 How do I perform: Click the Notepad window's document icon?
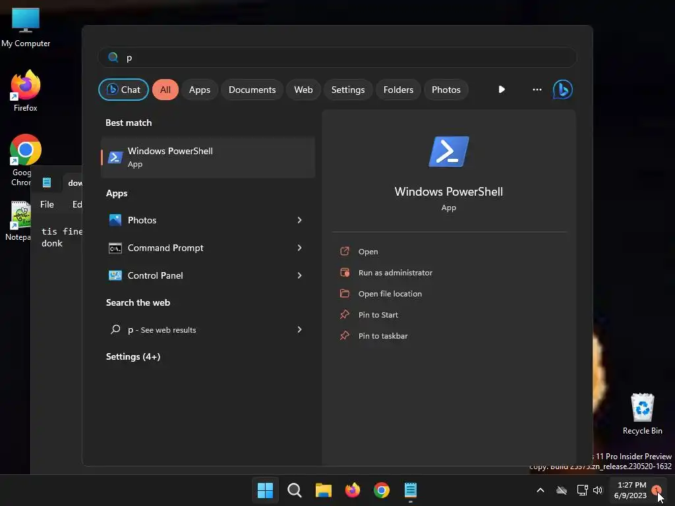pos(47,183)
